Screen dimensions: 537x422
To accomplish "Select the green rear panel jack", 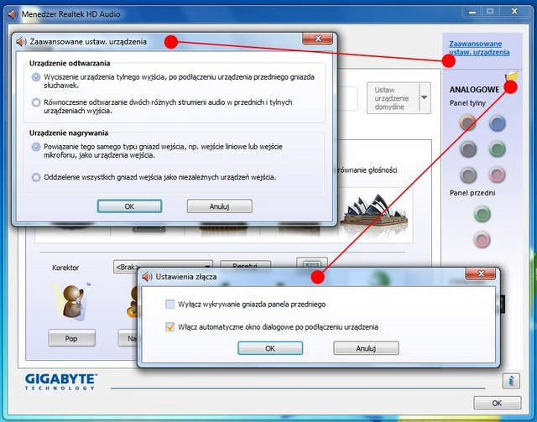I will [x=498, y=149].
